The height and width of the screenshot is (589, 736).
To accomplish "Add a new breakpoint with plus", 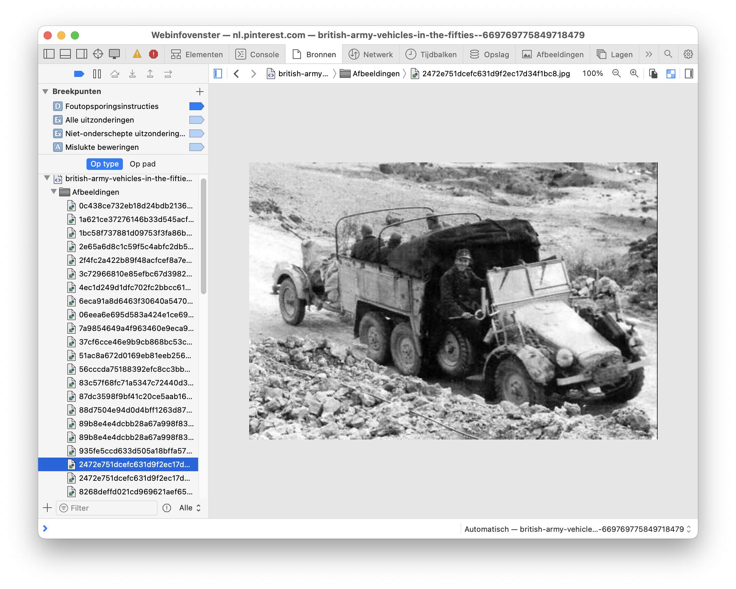I will (x=200, y=92).
